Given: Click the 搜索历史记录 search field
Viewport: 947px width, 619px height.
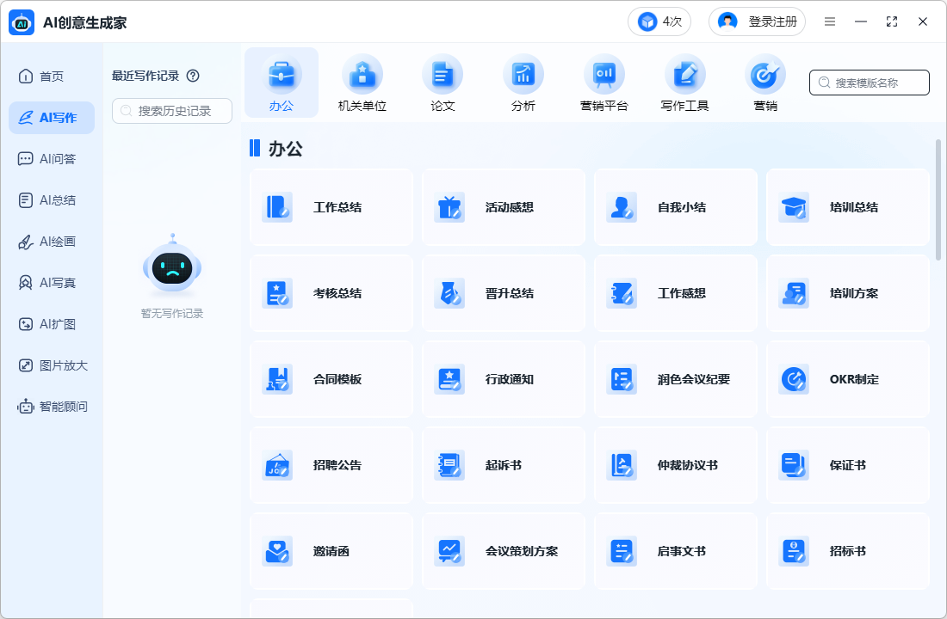Looking at the screenshot, I should pos(172,111).
